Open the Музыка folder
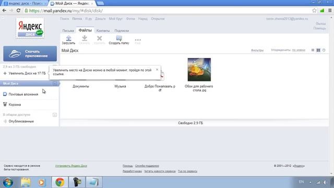This screenshot has width=334, height=188. (120, 86)
